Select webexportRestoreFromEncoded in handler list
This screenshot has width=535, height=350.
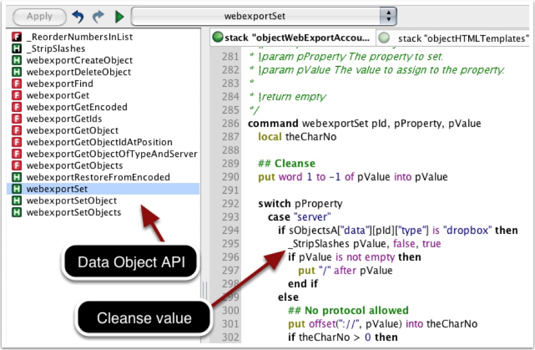[x=98, y=177]
